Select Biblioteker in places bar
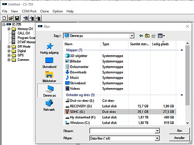The image size is (194, 145). pyautogui.click(x=49, y=77)
